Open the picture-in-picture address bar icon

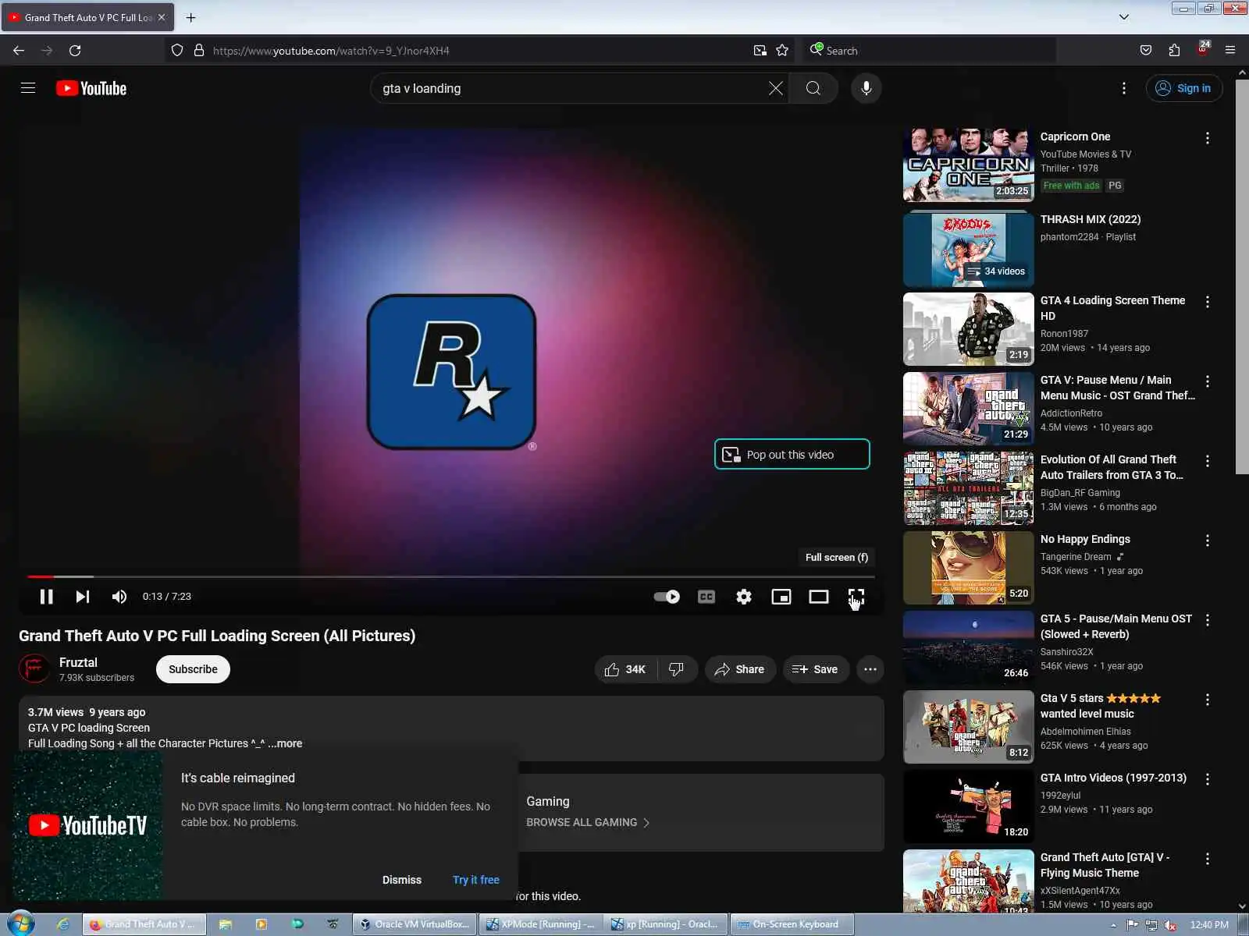click(760, 51)
